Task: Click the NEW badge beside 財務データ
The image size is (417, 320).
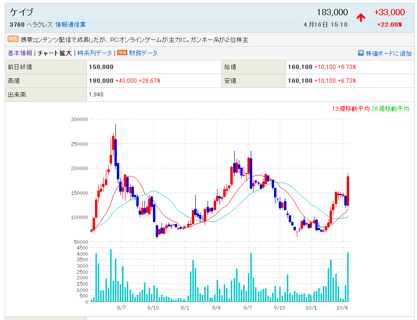Action: point(122,53)
